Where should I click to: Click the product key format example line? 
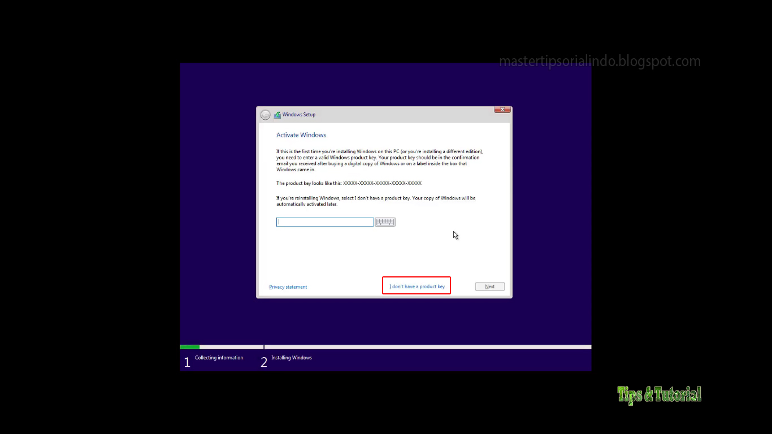[x=348, y=183]
